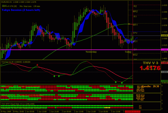Click the M30 slow row label
The image size is (168, 113).
coord(140,98)
